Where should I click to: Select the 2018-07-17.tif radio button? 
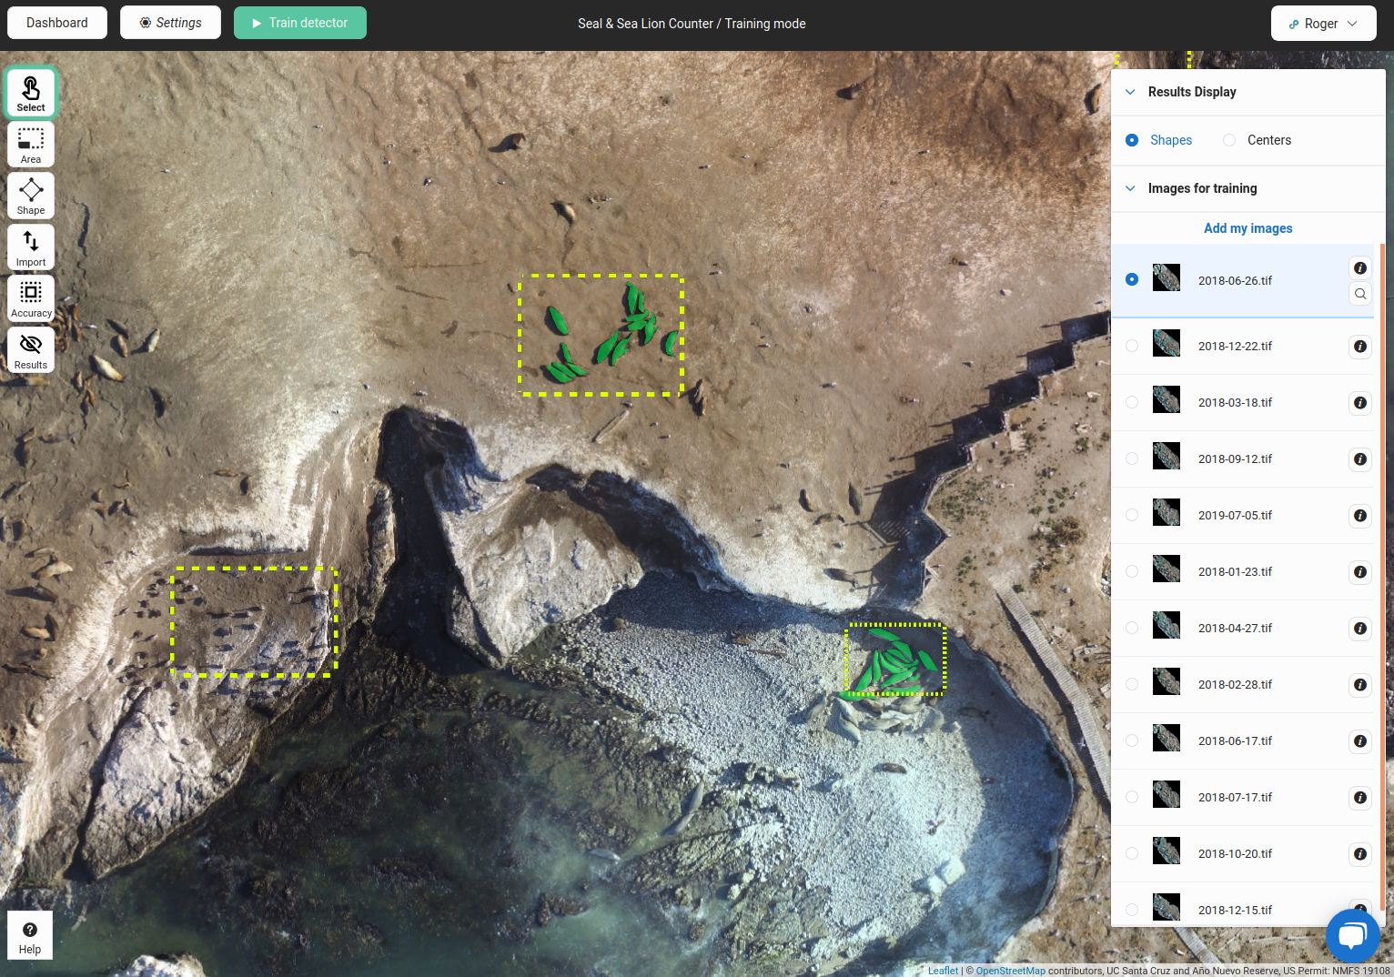tap(1132, 797)
